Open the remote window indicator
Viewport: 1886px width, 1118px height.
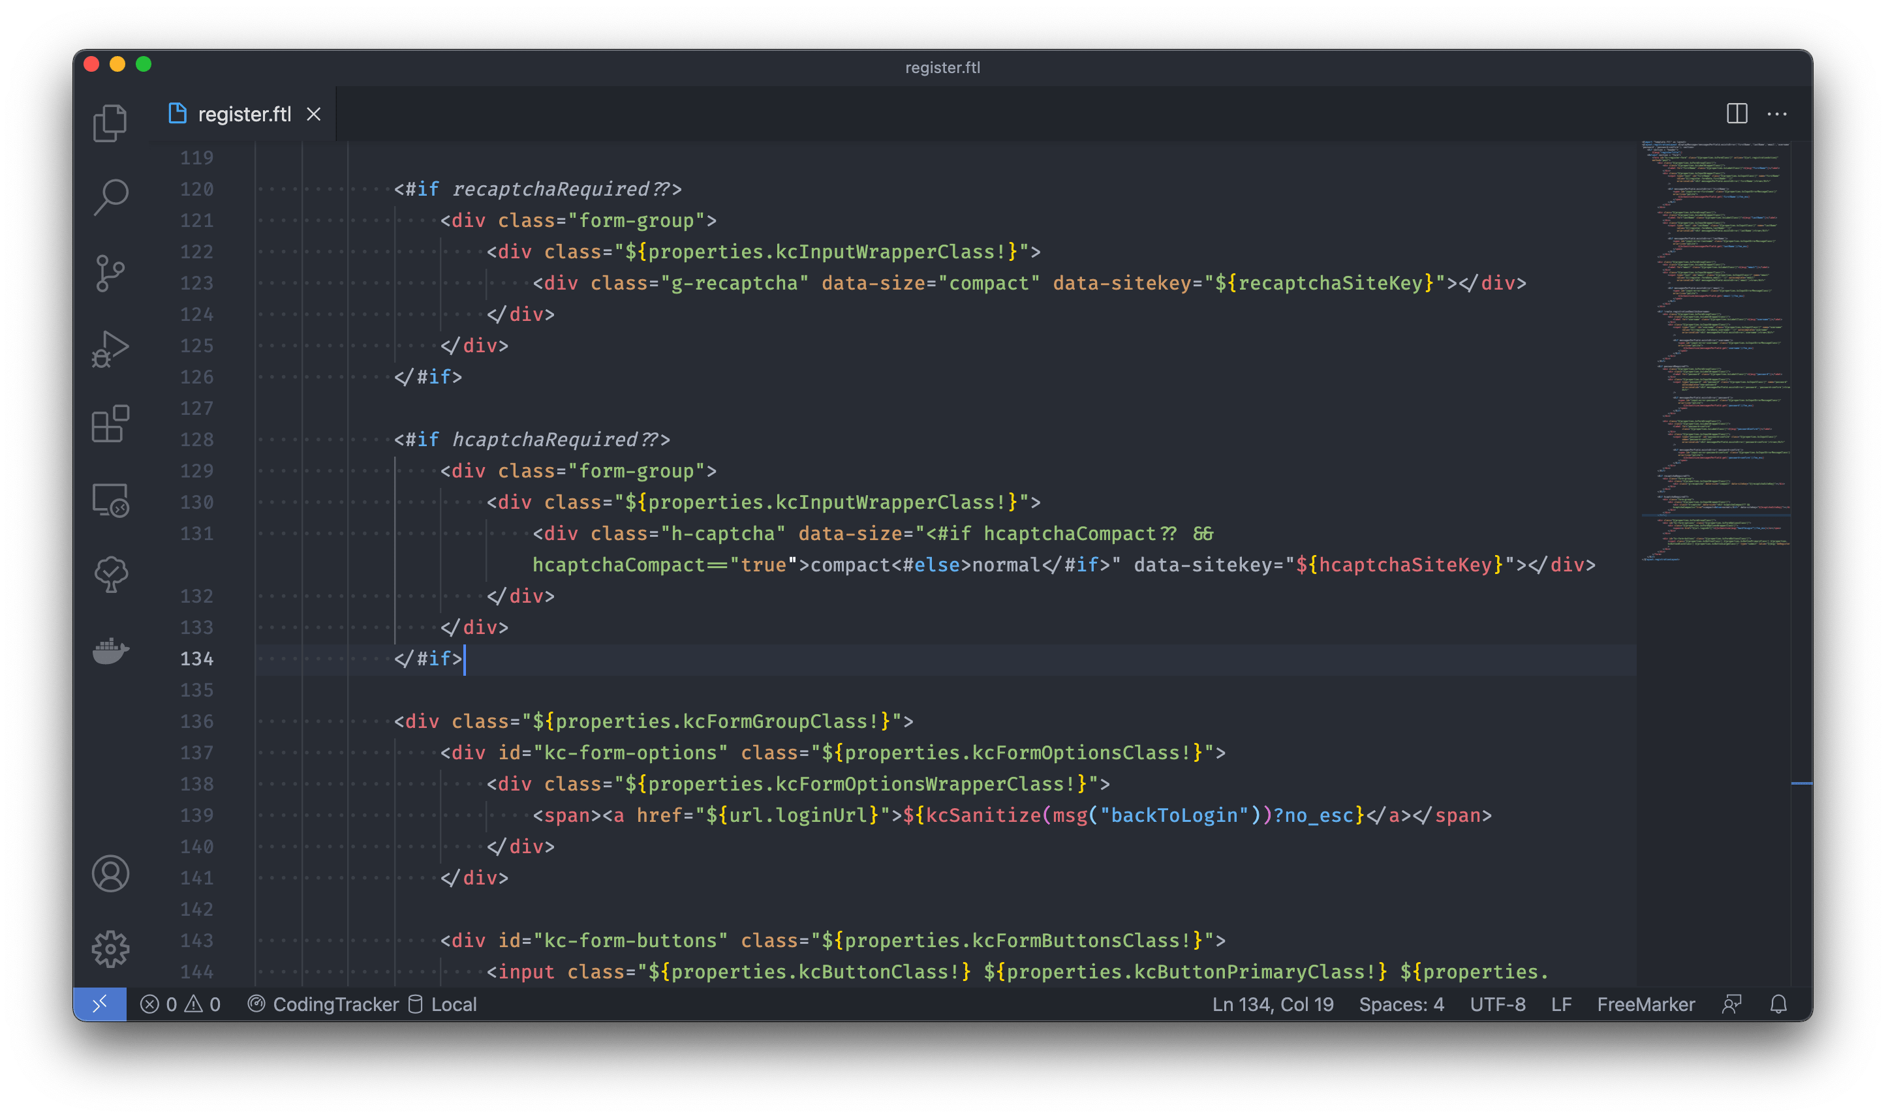(x=99, y=1005)
